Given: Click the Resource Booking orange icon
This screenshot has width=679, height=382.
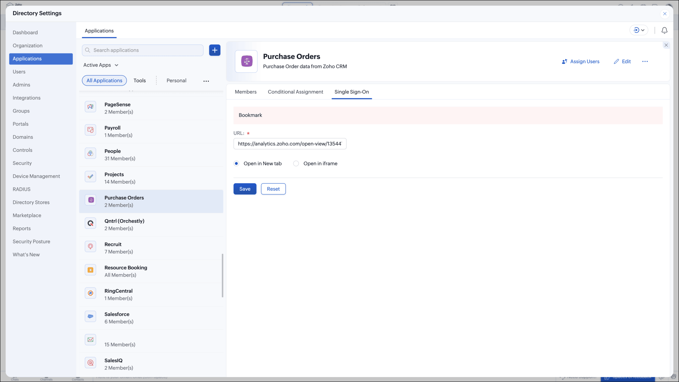Looking at the screenshot, I should pos(90,270).
